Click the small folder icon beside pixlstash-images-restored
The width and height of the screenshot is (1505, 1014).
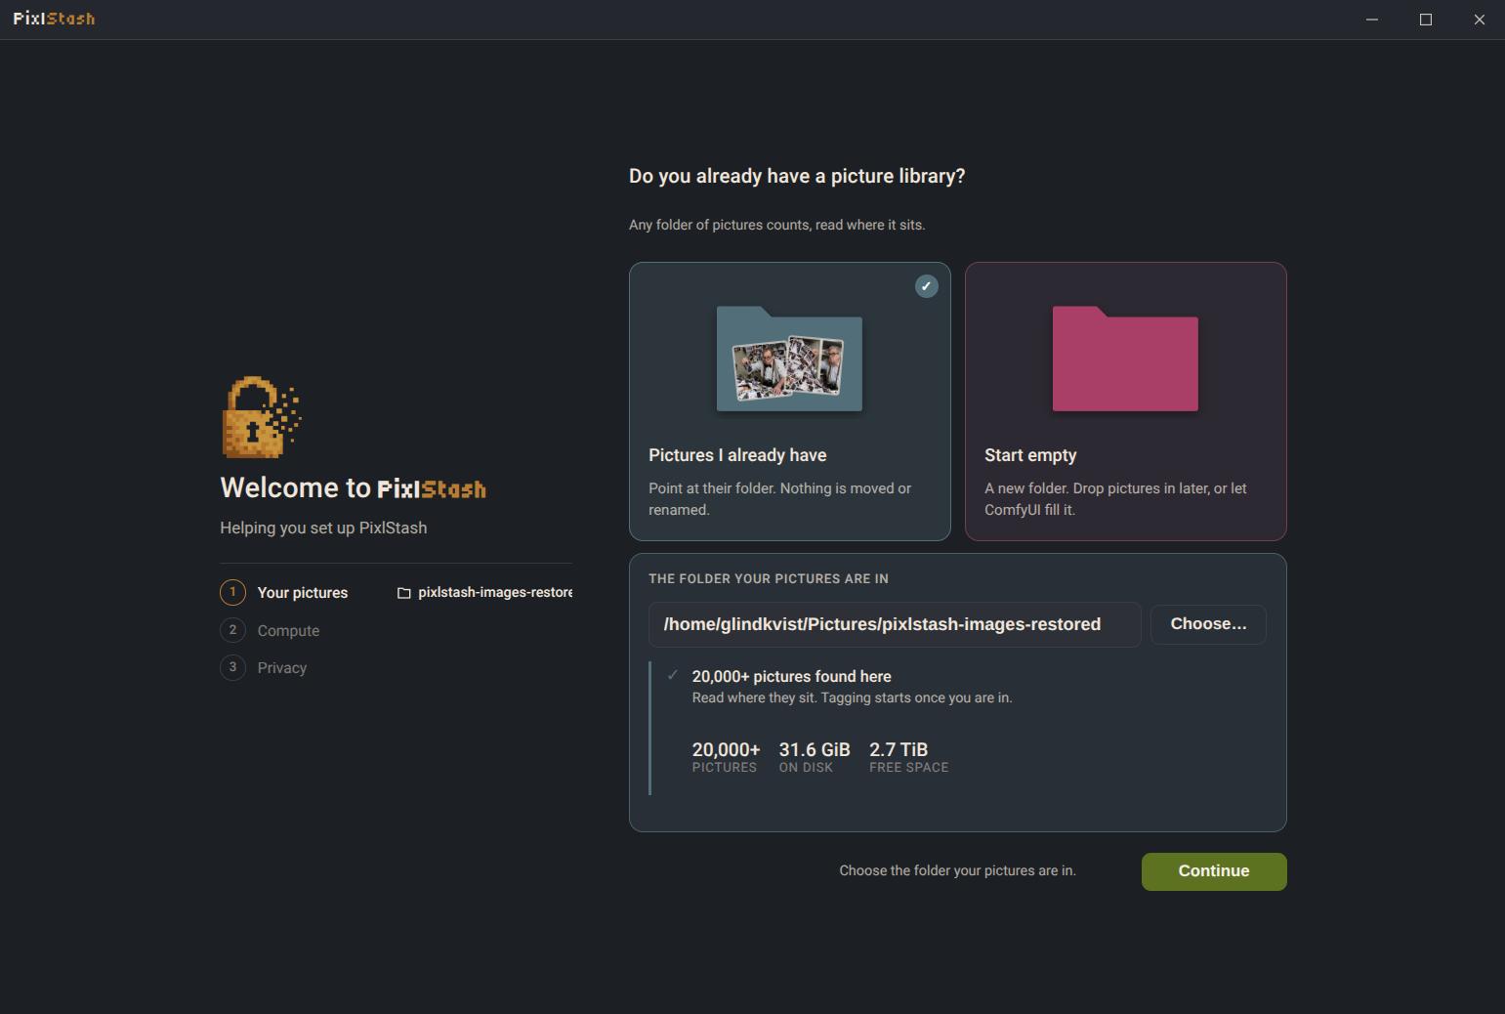coord(403,593)
